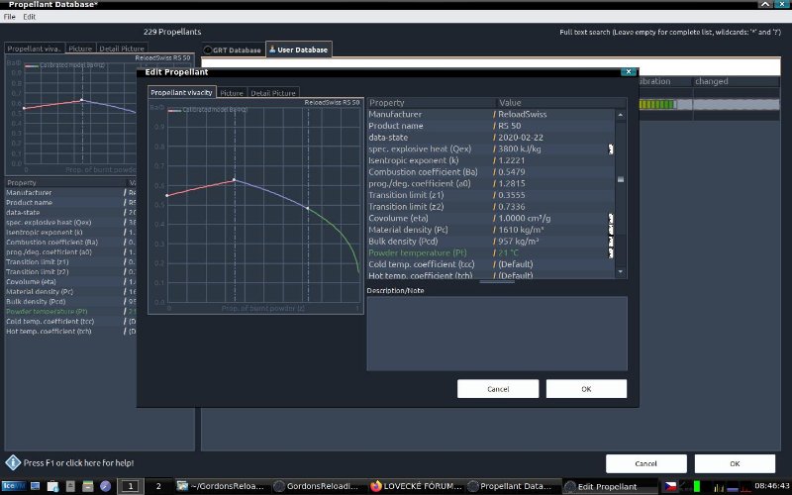Image resolution: width=792 pixels, height=495 pixels.
Task: Switch to workspace 2 in taskbar
Action: pyautogui.click(x=157, y=486)
